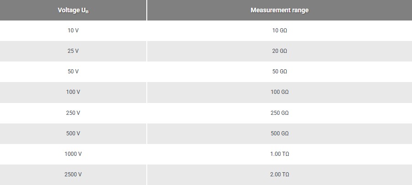Image resolution: width=412 pixels, height=185 pixels.
Task: Click the 20 GΩ measurement range cell
Action: pyautogui.click(x=279, y=51)
